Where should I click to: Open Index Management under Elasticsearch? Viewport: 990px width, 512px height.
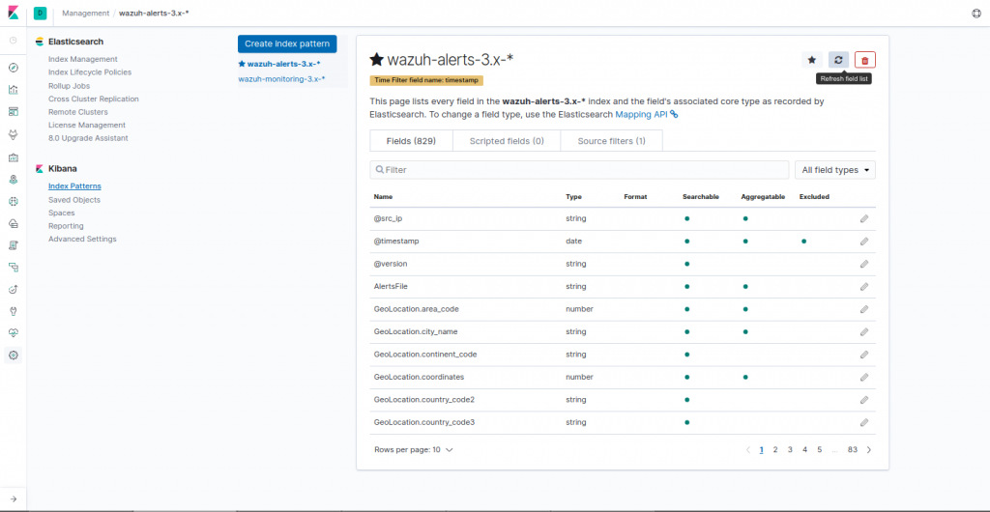(83, 59)
